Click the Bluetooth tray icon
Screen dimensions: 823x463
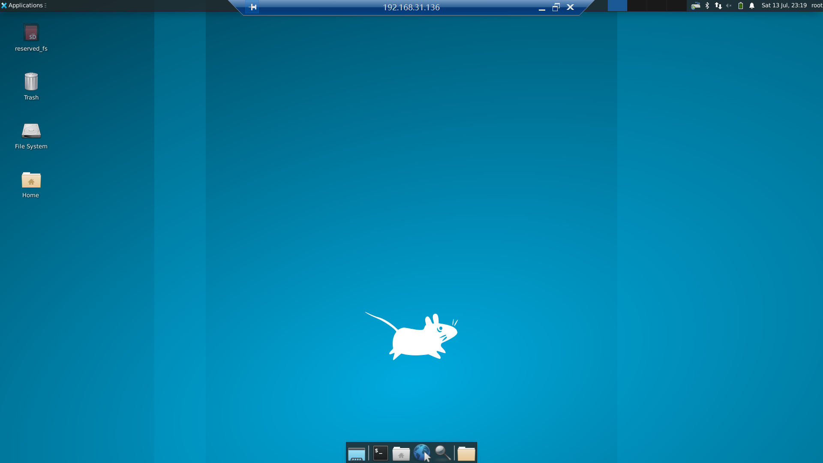(707, 6)
